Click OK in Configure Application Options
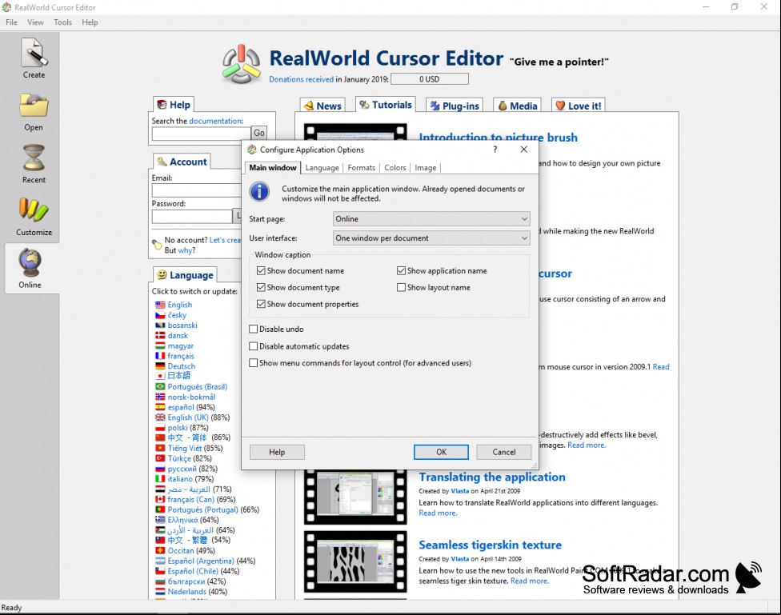Viewport: 781px width, 615px height. 441,452
